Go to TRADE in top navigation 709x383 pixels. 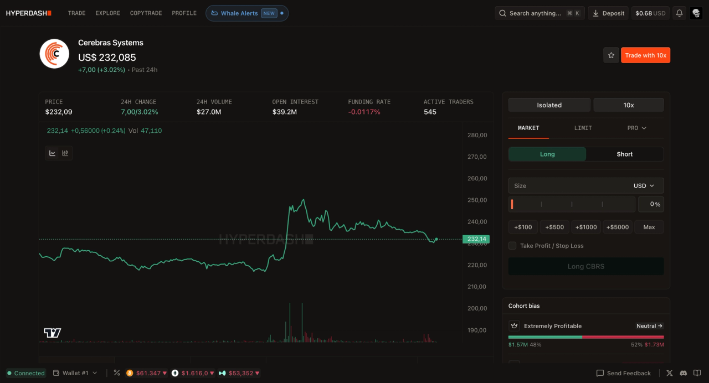tap(76, 13)
